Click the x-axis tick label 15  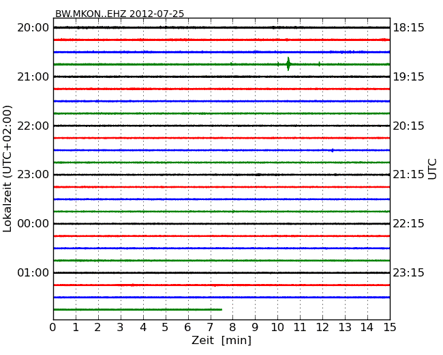[390, 328]
